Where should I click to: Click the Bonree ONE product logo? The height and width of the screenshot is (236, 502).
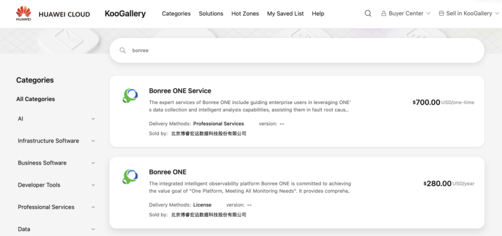(x=130, y=177)
